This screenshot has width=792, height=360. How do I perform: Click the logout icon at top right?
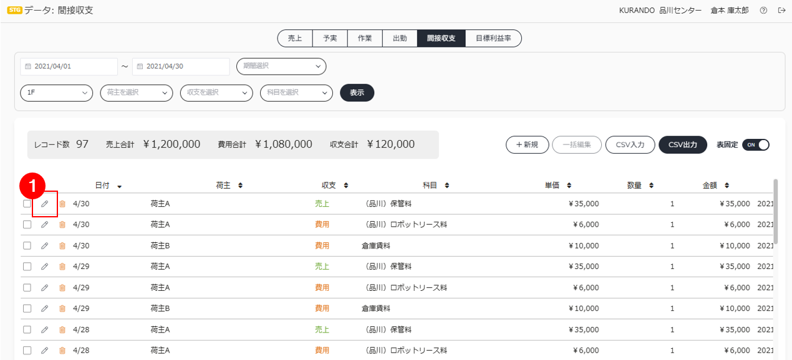(x=781, y=11)
